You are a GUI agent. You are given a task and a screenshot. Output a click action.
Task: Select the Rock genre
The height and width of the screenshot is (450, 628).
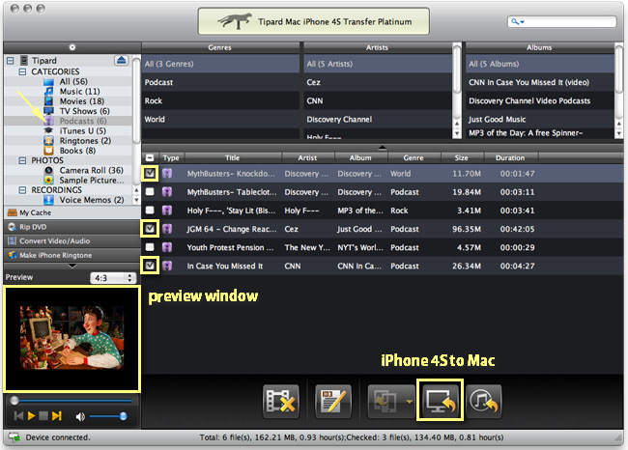coord(220,100)
